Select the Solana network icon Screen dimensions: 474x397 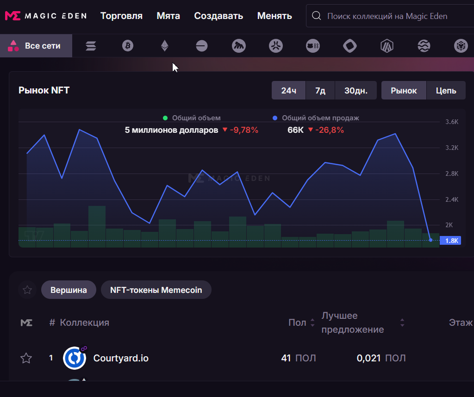tap(91, 46)
